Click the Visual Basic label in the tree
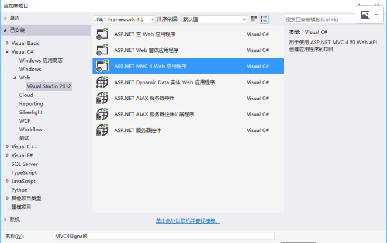The width and height of the screenshot is (387, 243). (25, 43)
